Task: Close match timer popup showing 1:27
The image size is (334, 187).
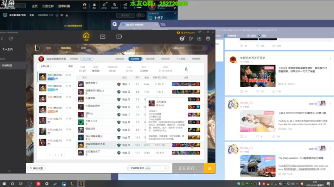Action: click(175, 13)
